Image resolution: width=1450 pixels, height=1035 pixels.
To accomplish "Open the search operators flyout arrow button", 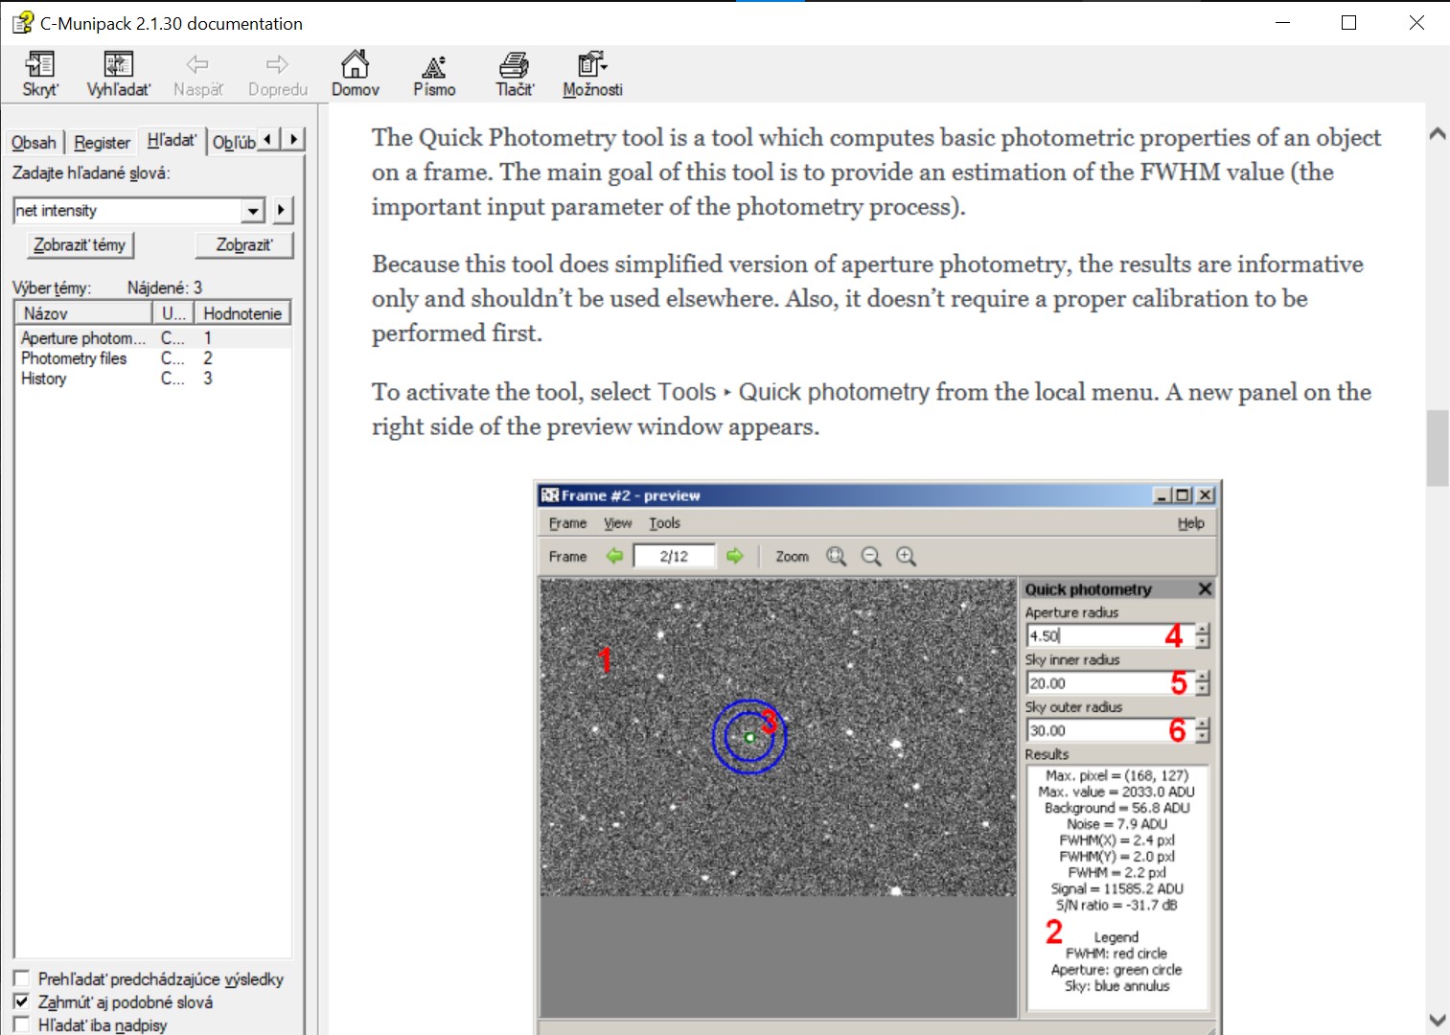I will (x=281, y=210).
